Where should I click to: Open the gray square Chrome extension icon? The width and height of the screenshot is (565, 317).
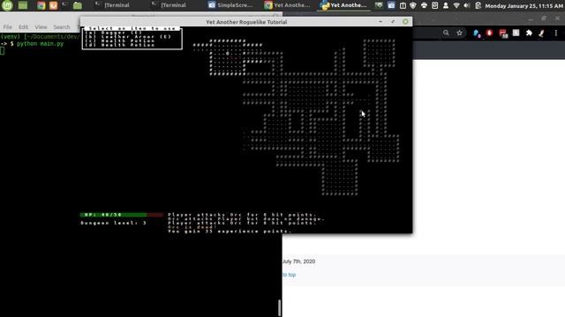[516, 33]
